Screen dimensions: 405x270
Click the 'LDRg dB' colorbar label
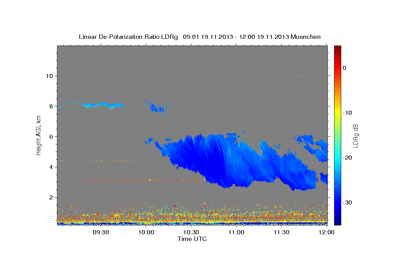click(355, 136)
